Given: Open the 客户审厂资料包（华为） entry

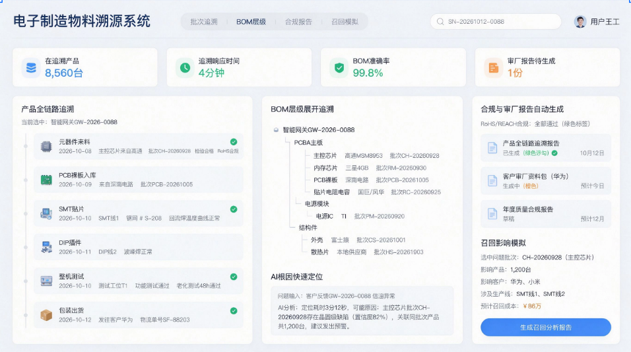Looking at the screenshot, I should coord(546,181).
